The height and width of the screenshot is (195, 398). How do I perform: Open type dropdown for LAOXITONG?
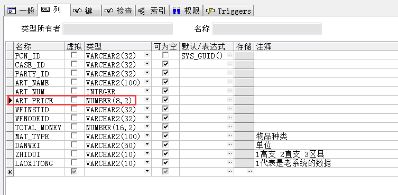click(x=147, y=162)
